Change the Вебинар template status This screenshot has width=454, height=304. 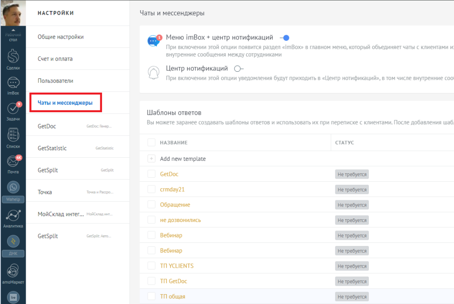click(x=352, y=235)
